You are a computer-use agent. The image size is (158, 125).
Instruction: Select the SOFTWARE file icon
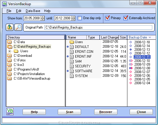point(72,71)
